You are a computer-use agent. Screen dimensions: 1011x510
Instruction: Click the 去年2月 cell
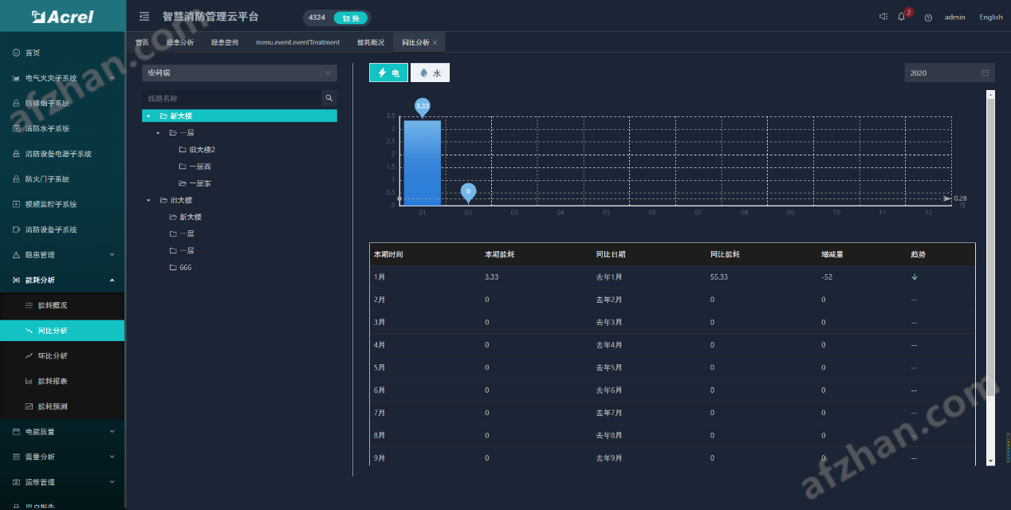click(609, 300)
